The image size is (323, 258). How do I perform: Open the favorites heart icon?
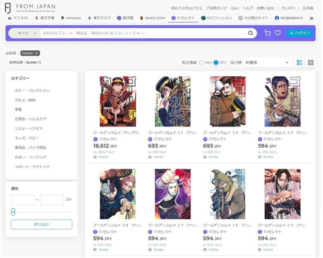(x=278, y=33)
